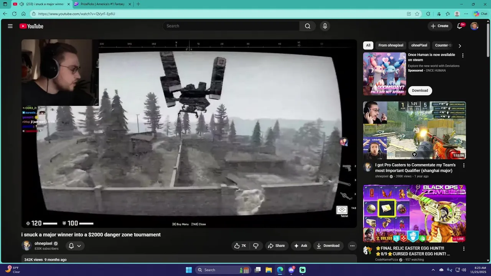This screenshot has width=491, height=276.
Task: Click the address bar URL
Action: tap(77, 14)
